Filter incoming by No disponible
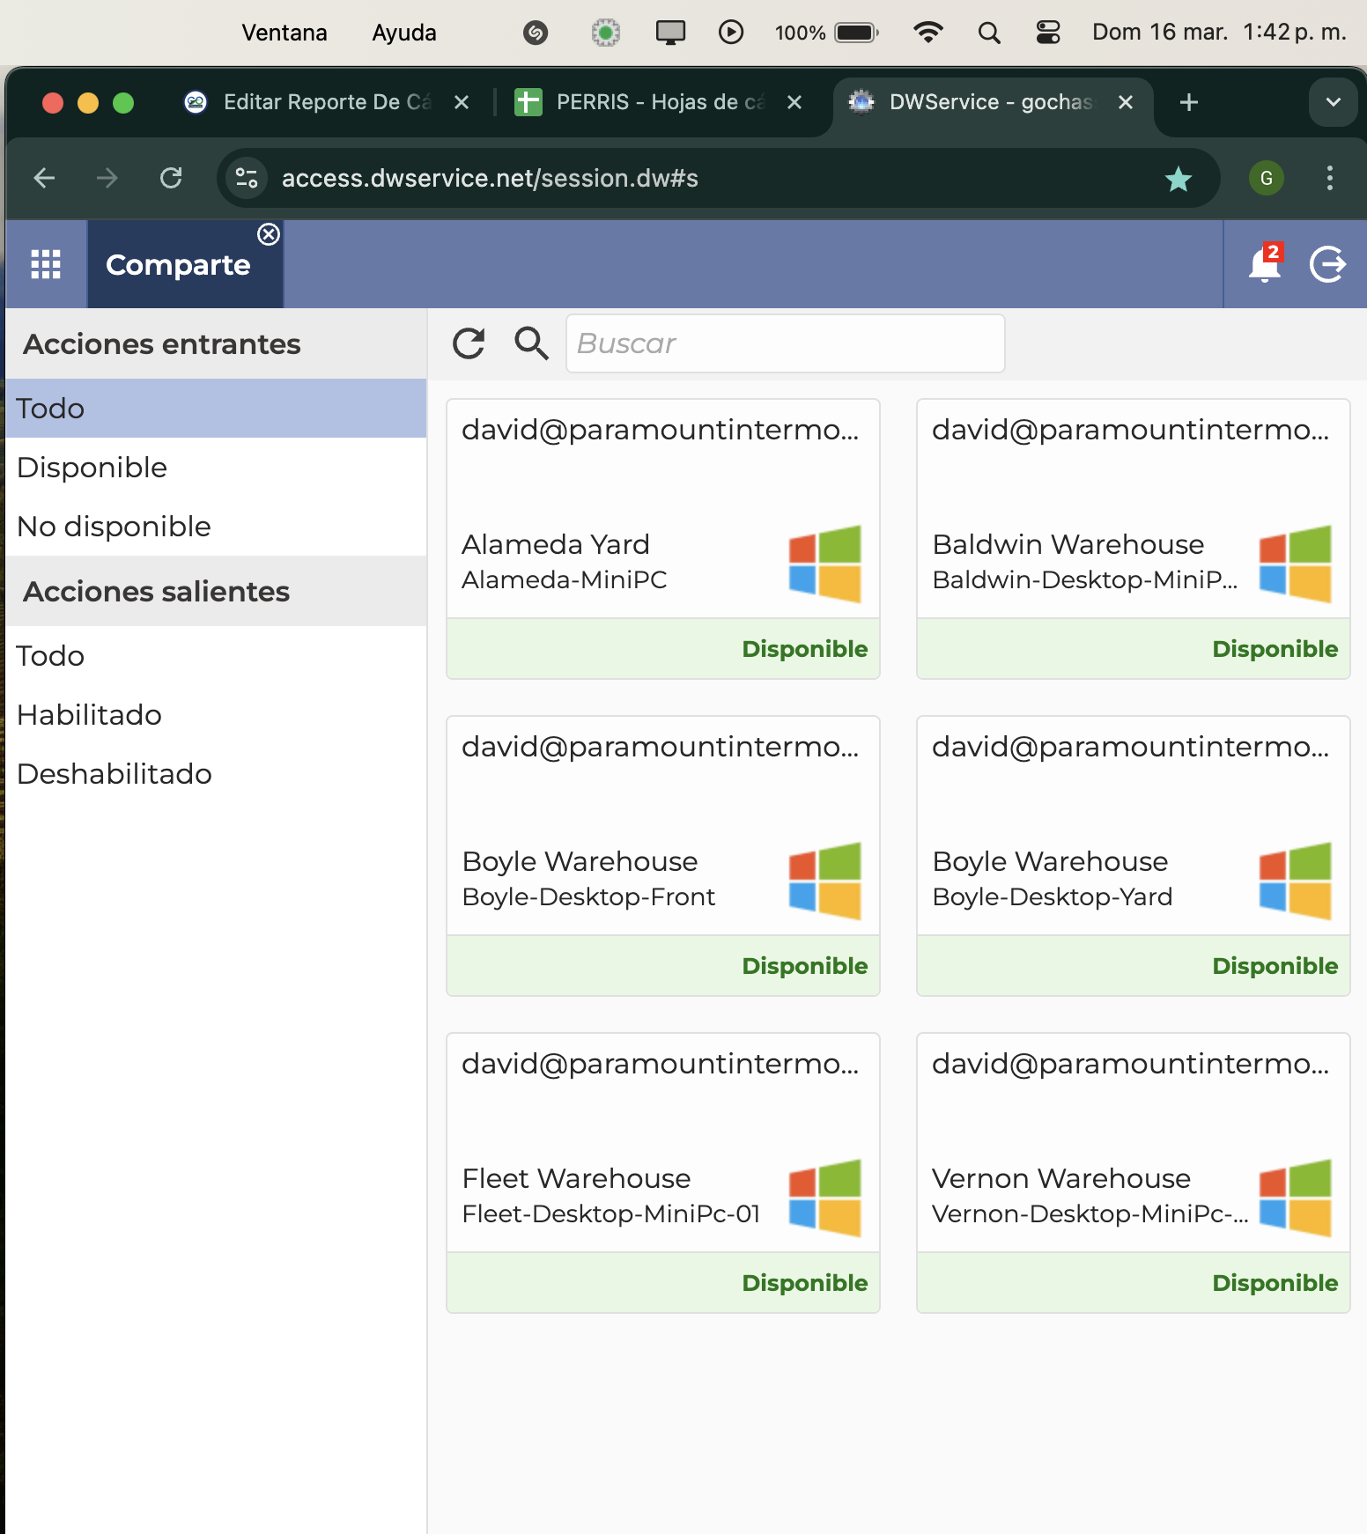1367x1534 pixels. (216, 527)
